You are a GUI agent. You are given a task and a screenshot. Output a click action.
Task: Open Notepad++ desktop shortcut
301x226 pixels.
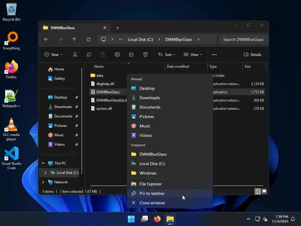[x=11, y=98]
